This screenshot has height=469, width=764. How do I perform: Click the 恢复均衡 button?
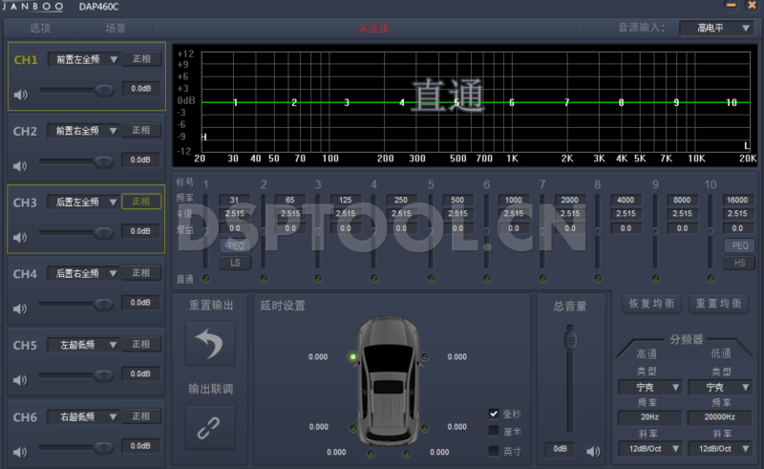pyautogui.click(x=651, y=304)
